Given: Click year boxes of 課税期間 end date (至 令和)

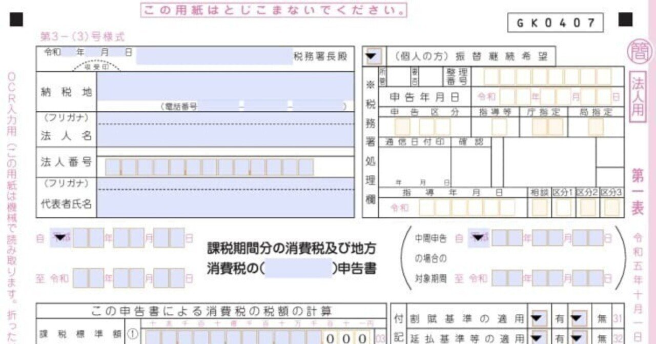Looking at the screenshot, I should 88,278.
